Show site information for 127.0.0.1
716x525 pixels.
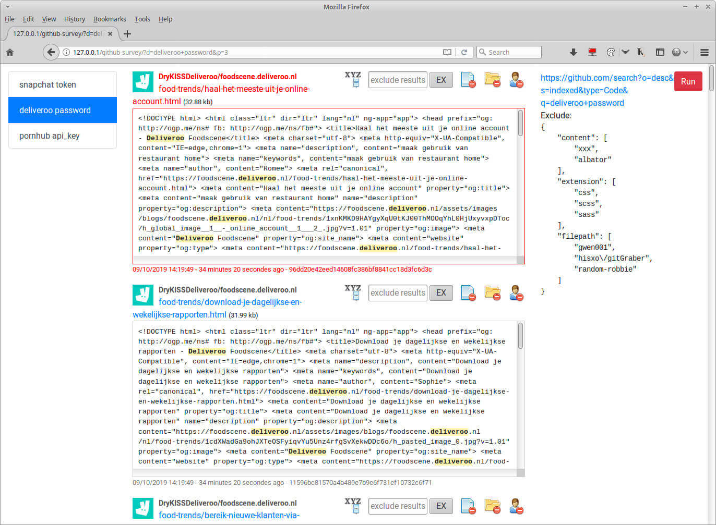[66, 52]
